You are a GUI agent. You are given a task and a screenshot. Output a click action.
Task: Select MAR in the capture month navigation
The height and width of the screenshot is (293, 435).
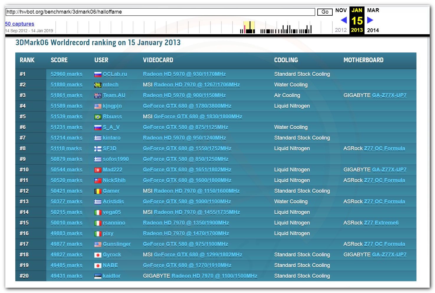coord(373,10)
